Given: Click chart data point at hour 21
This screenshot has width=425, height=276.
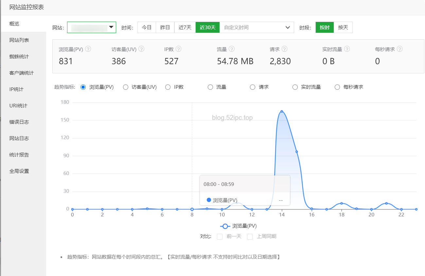Looking at the screenshot, I should pos(386,203).
